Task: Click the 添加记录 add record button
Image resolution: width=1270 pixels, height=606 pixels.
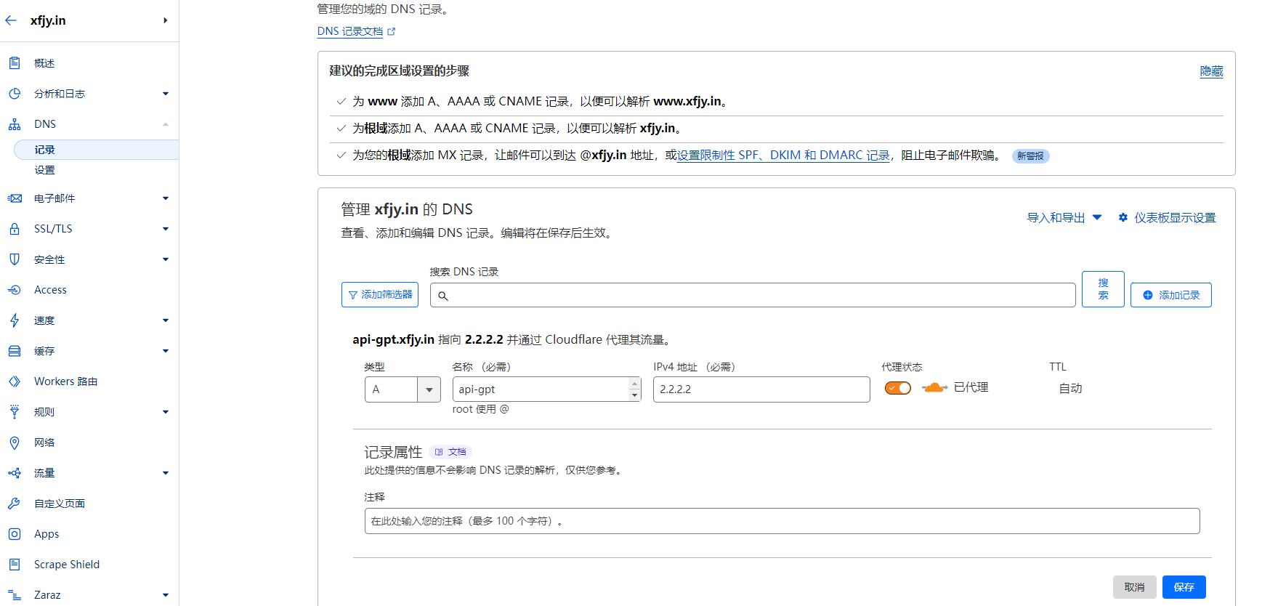Action: [1171, 295]
